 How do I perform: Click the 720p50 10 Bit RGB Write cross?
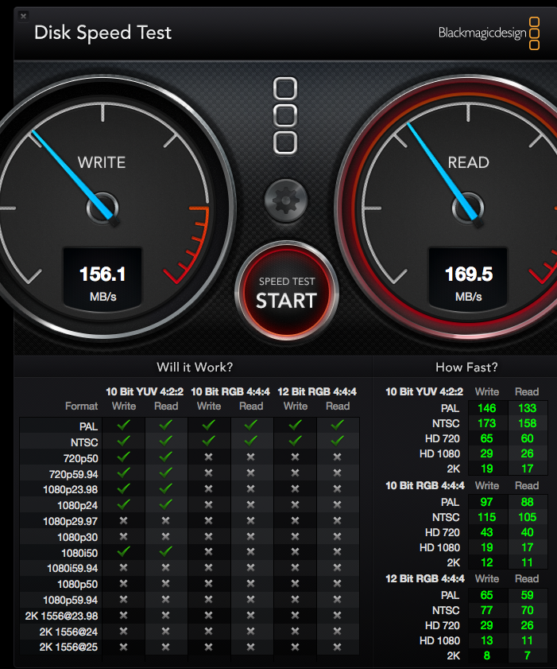point(208,457)
